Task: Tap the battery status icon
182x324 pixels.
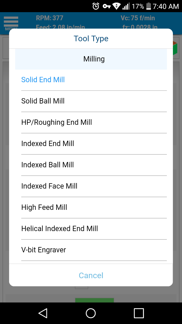Action: pyautogui.click(x=149, y=6)
